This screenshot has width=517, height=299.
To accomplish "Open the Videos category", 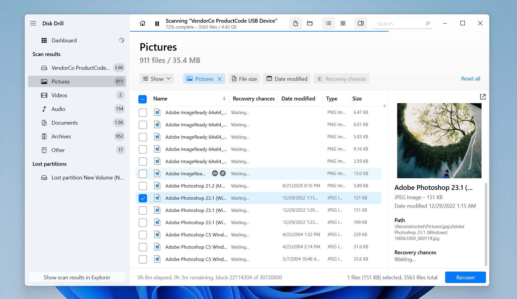I will 77,95.
